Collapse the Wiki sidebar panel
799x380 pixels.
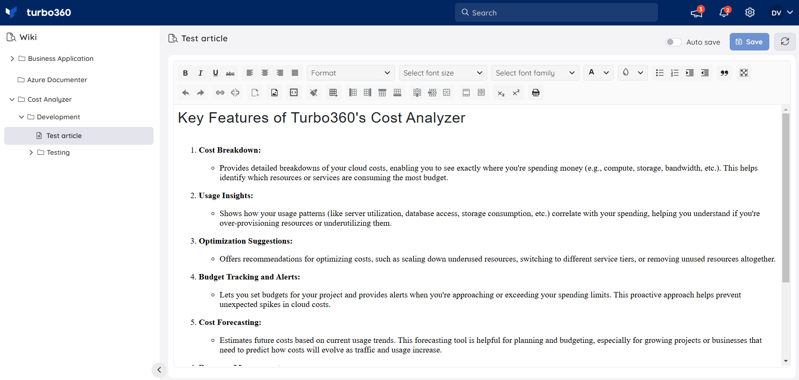pyautogui.click(x=159, y=370)
